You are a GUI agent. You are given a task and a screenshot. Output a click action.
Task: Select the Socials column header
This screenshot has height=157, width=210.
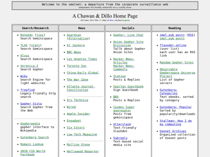128,28
